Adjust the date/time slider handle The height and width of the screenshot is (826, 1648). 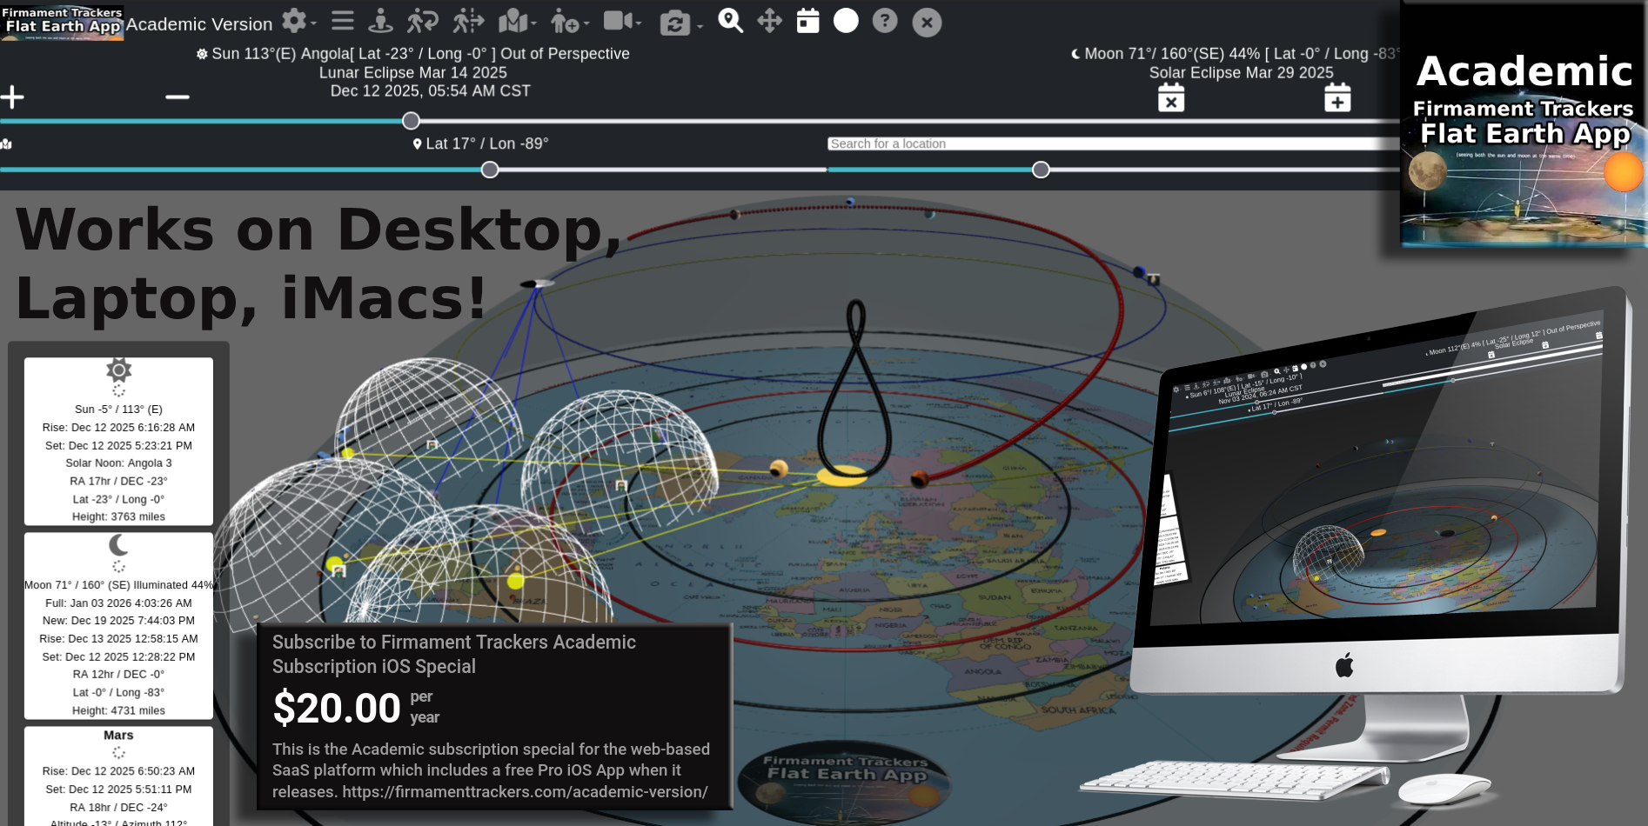tap(412, 121)
